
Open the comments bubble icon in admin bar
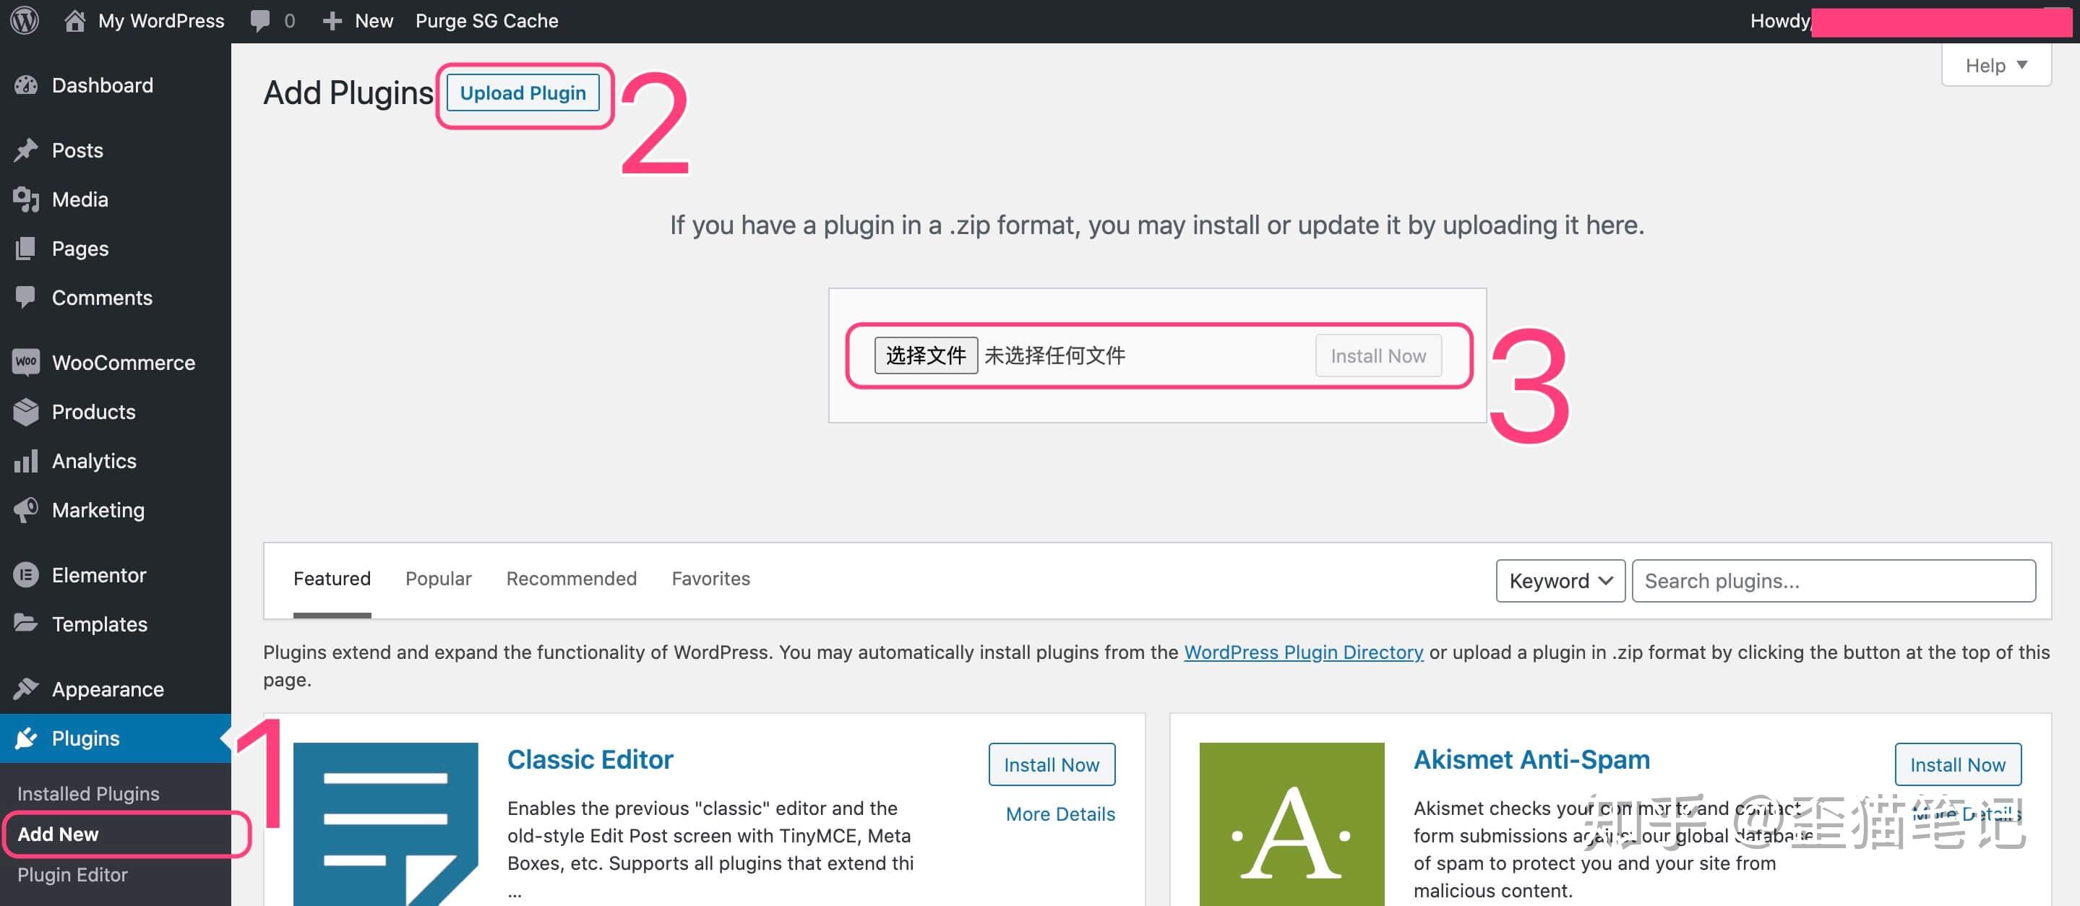260,20
